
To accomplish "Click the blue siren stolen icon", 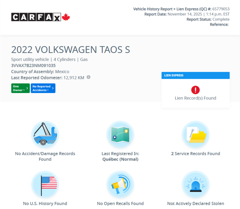I will tap(195, 184).
